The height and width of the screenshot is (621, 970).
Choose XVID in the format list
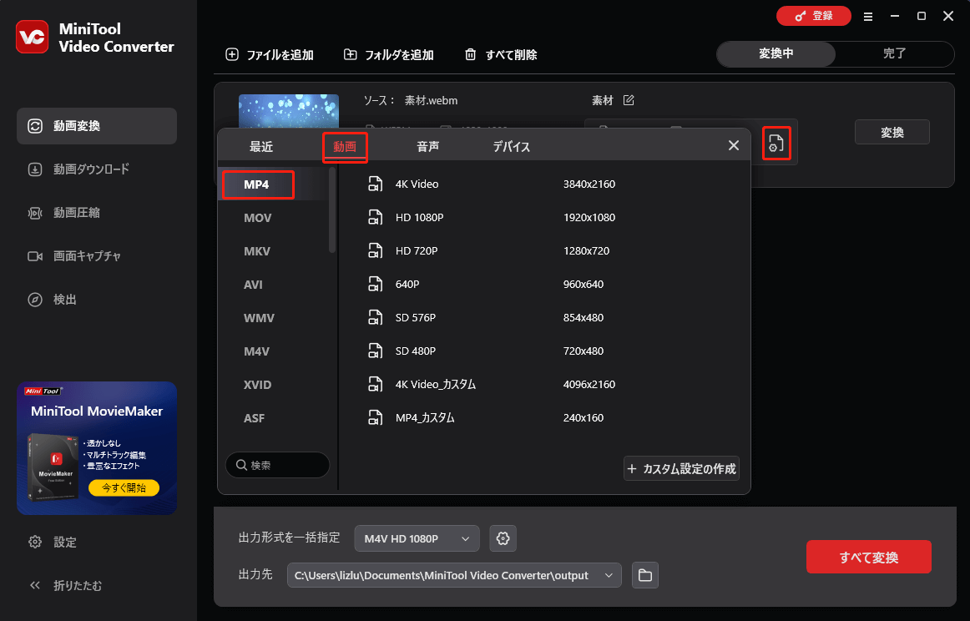257,385
